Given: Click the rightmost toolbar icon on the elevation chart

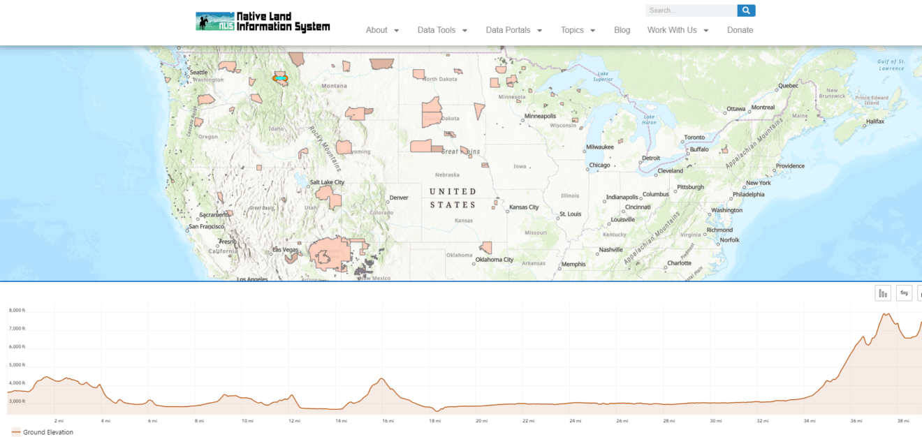Looking at the screenshot, I should click(x=920, y=292).
